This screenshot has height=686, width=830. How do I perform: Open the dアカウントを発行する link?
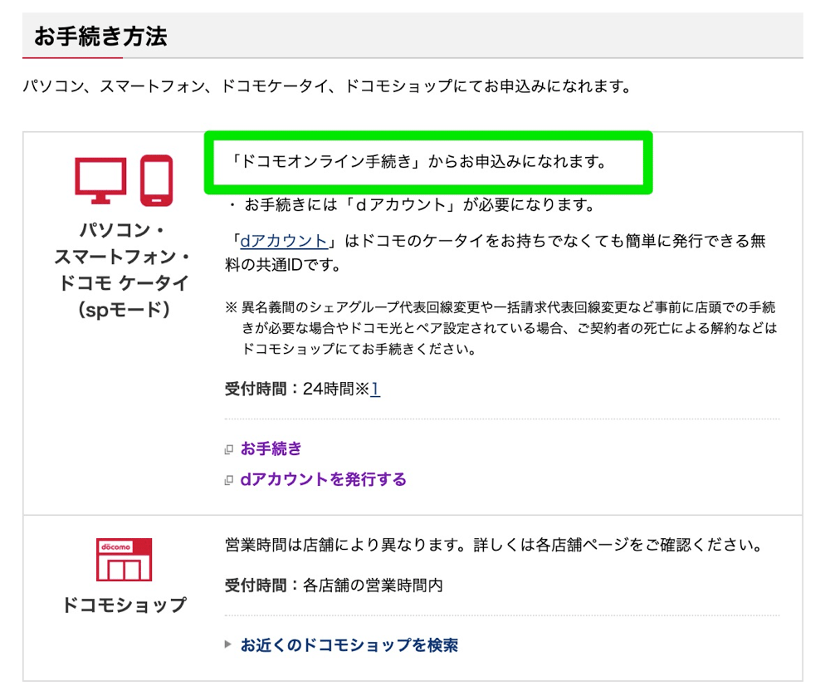pos(324,479)
